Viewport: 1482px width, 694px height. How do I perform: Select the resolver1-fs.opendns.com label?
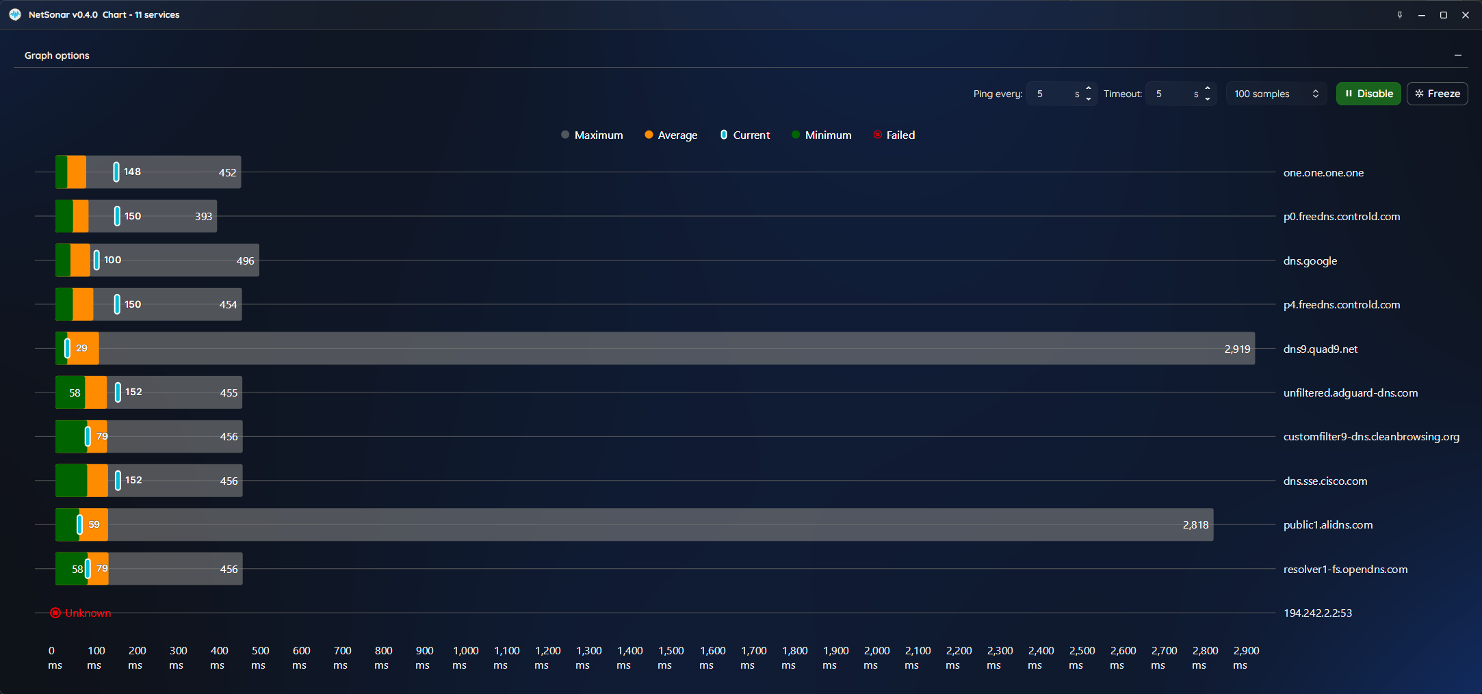coord(1345,569)
